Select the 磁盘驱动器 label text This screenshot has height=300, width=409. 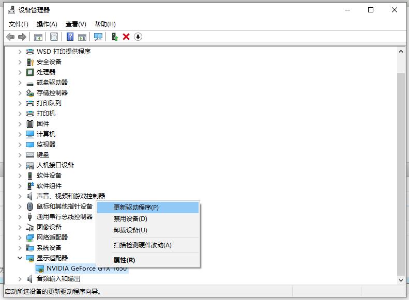[52, 83]
